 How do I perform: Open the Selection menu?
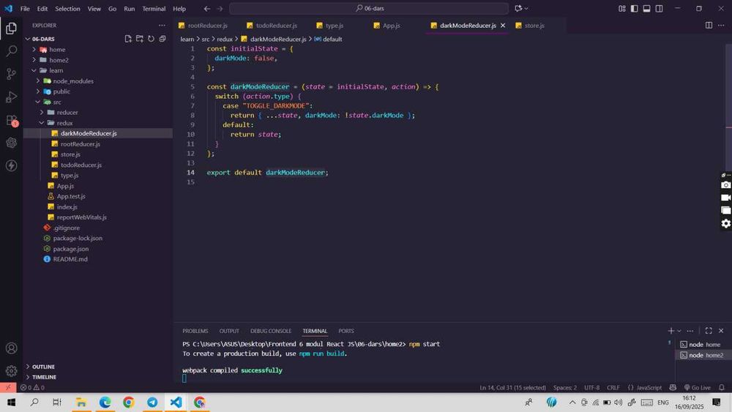[67, 8]
